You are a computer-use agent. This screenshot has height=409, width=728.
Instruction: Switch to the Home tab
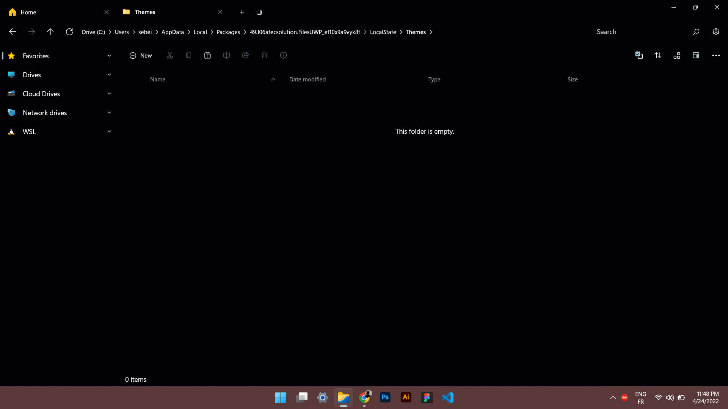pyautogui.click(x=28, y=12)
